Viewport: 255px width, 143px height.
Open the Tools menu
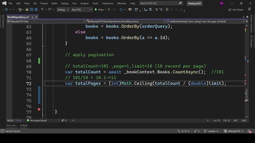(x=95, y=4)
